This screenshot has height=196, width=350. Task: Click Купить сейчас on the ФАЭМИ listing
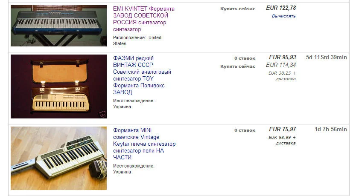coord(238,66)
